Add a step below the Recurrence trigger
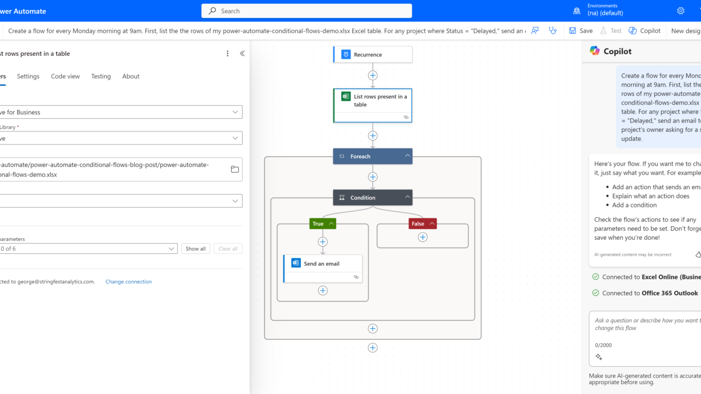701x394 pixels. coord(373,76)
